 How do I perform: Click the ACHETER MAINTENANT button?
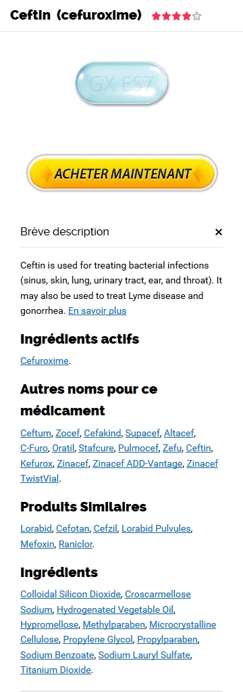122,173
